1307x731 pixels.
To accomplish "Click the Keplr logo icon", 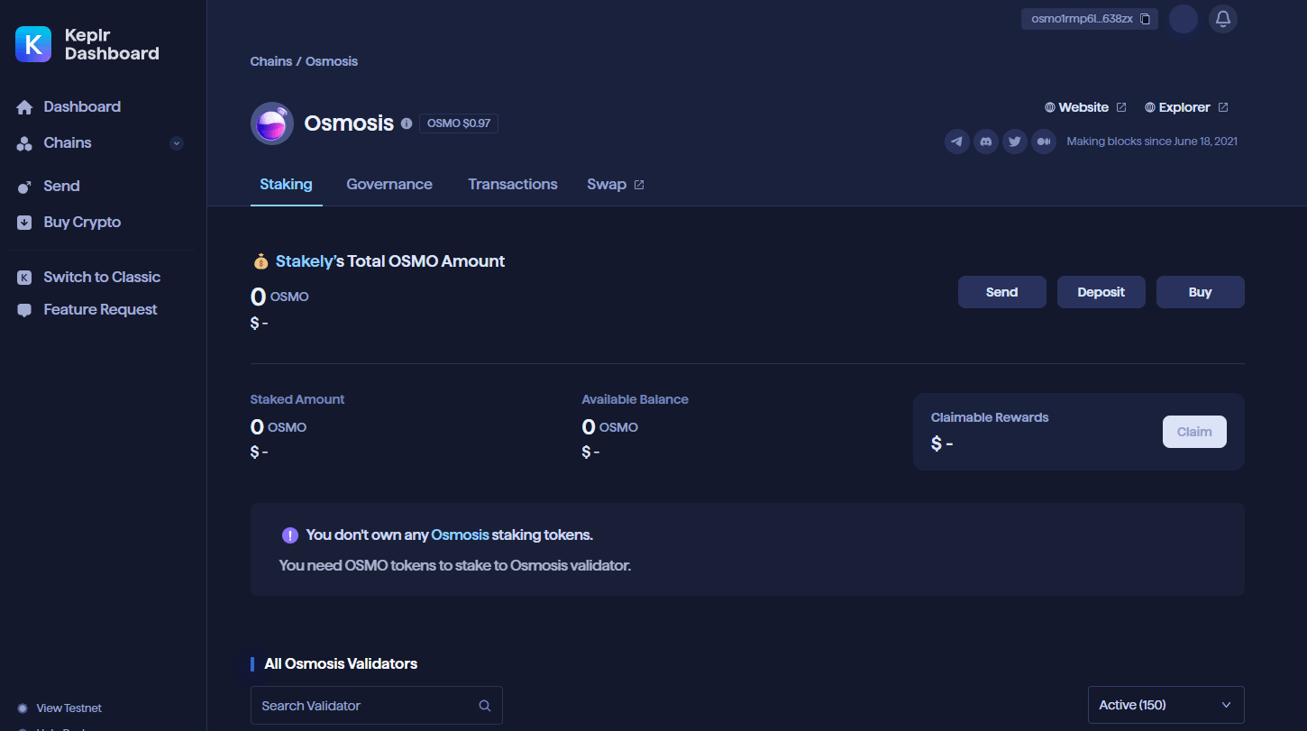I will pyautogui.click(x=33, y=44).
